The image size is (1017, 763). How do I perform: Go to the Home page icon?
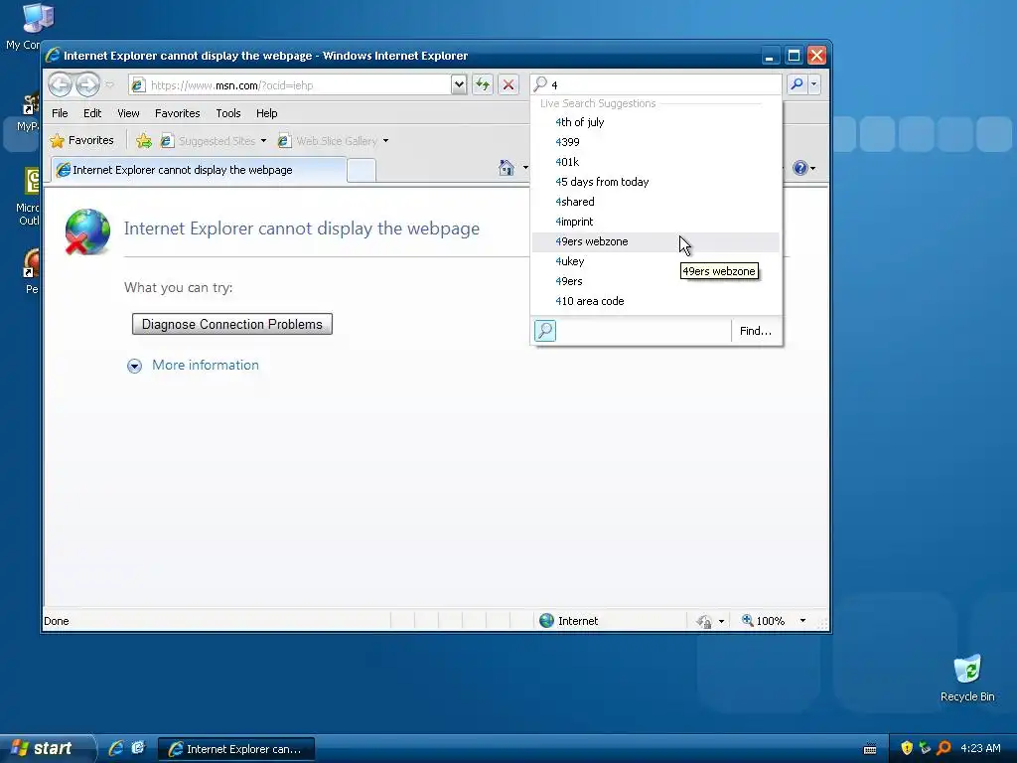point(507,168)
